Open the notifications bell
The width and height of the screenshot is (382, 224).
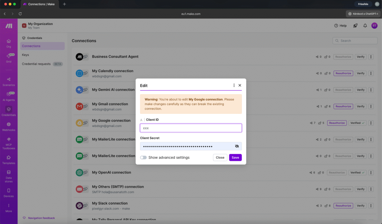coord(365,26)
